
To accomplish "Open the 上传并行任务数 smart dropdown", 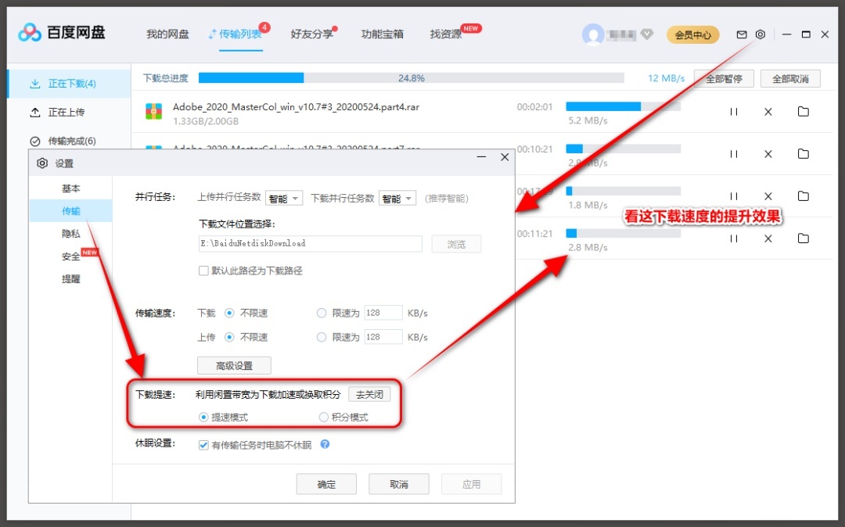I will [284, 198].
